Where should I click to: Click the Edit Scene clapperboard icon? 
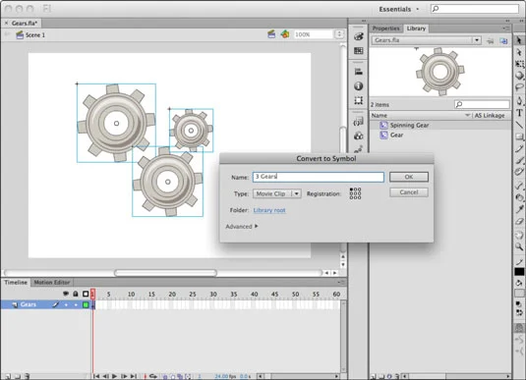pos(271,34)
